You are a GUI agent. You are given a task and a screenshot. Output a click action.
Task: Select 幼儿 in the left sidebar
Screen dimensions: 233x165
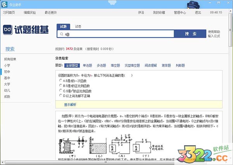coord(7,90)
